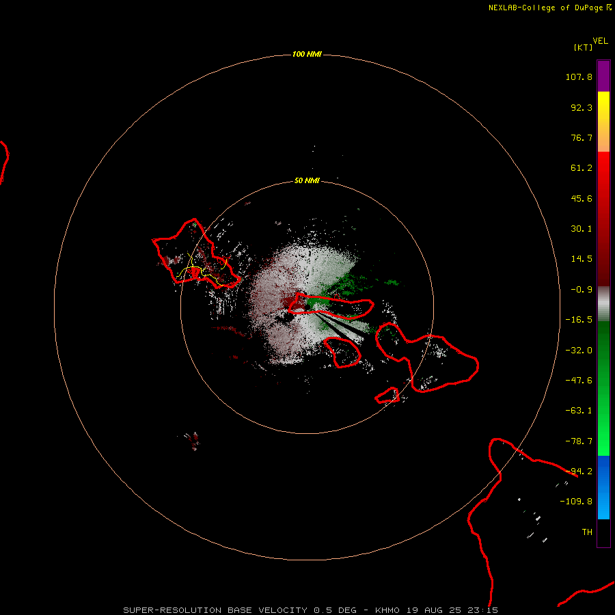The image size is (615, 615).
Task: Click the -16.5 velocity scale value
Action: click(579, 320)
